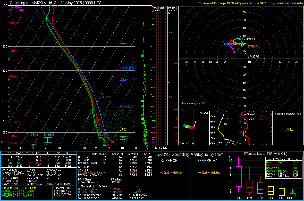This screenshot has height=201, width=304.
Task: Click the -20 C=28006' height label
Action: tap(128, 79)
